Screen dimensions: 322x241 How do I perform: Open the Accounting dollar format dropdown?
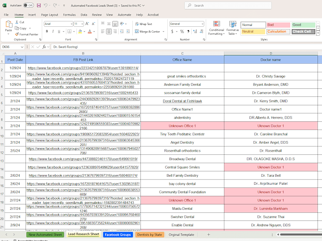pyautogui.click(x=177, y=32)
